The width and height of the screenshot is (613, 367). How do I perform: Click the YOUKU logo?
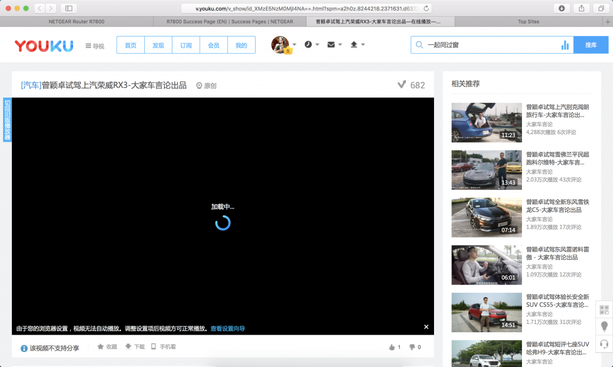(x=44, y=46)
